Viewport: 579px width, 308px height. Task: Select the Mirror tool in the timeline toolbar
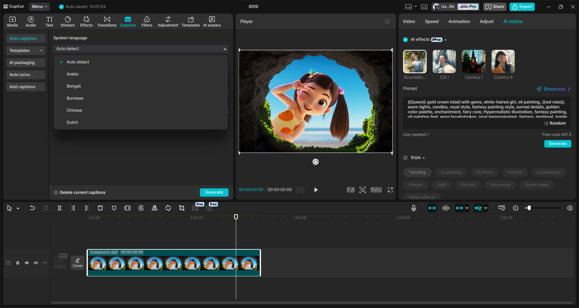coord(154,208)
